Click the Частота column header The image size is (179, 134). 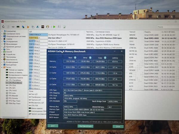click(90, 32)
